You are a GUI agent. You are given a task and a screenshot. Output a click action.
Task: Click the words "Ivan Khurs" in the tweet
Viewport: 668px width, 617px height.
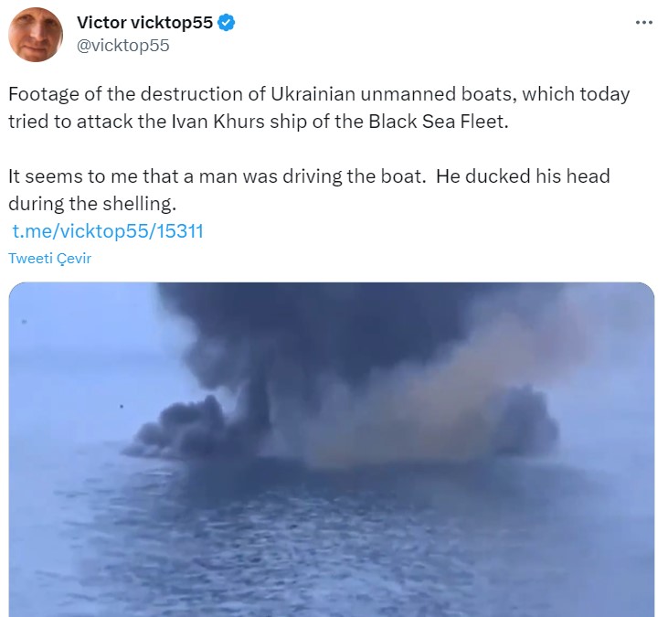(x=218, y=122)
